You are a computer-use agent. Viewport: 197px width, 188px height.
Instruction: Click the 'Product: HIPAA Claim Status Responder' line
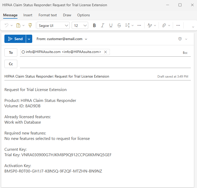pos(40,101)
